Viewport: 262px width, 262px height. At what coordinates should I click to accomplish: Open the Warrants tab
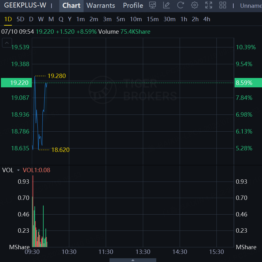(x=101, y=6)
